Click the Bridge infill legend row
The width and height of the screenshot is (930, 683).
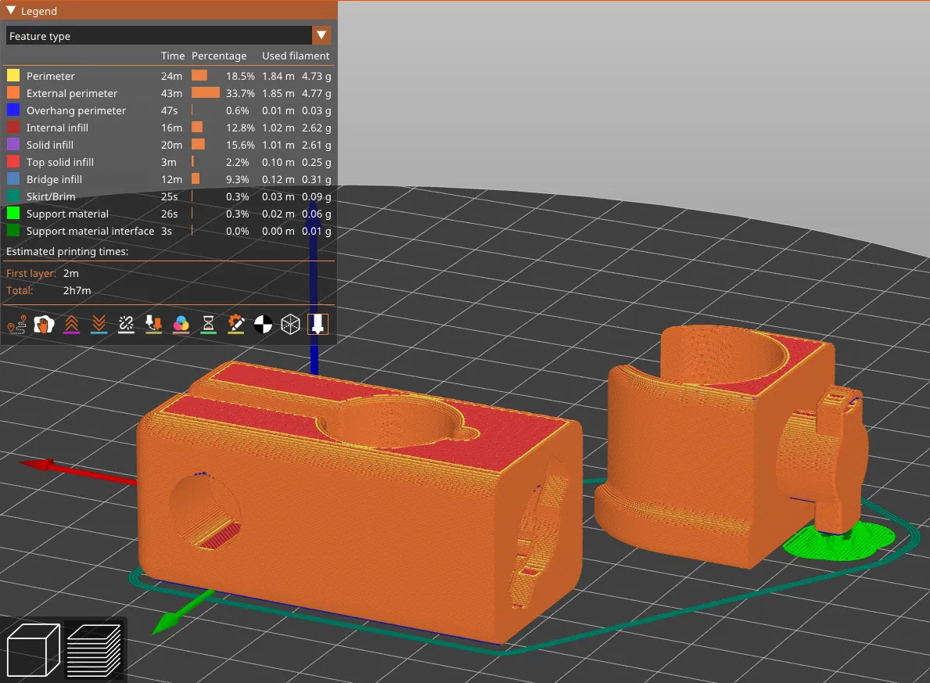pos(54,179)
